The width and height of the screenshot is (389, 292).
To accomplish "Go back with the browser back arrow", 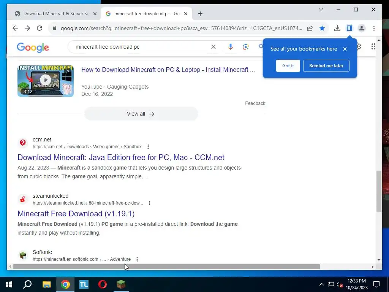I will pyautogui.click(x=15, y=28).
